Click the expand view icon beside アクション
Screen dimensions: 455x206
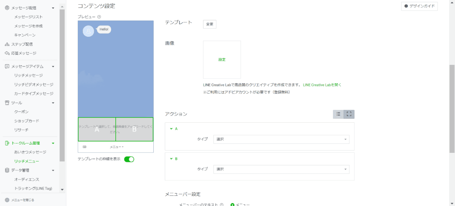pyautogui.click(x=349, y=114)
